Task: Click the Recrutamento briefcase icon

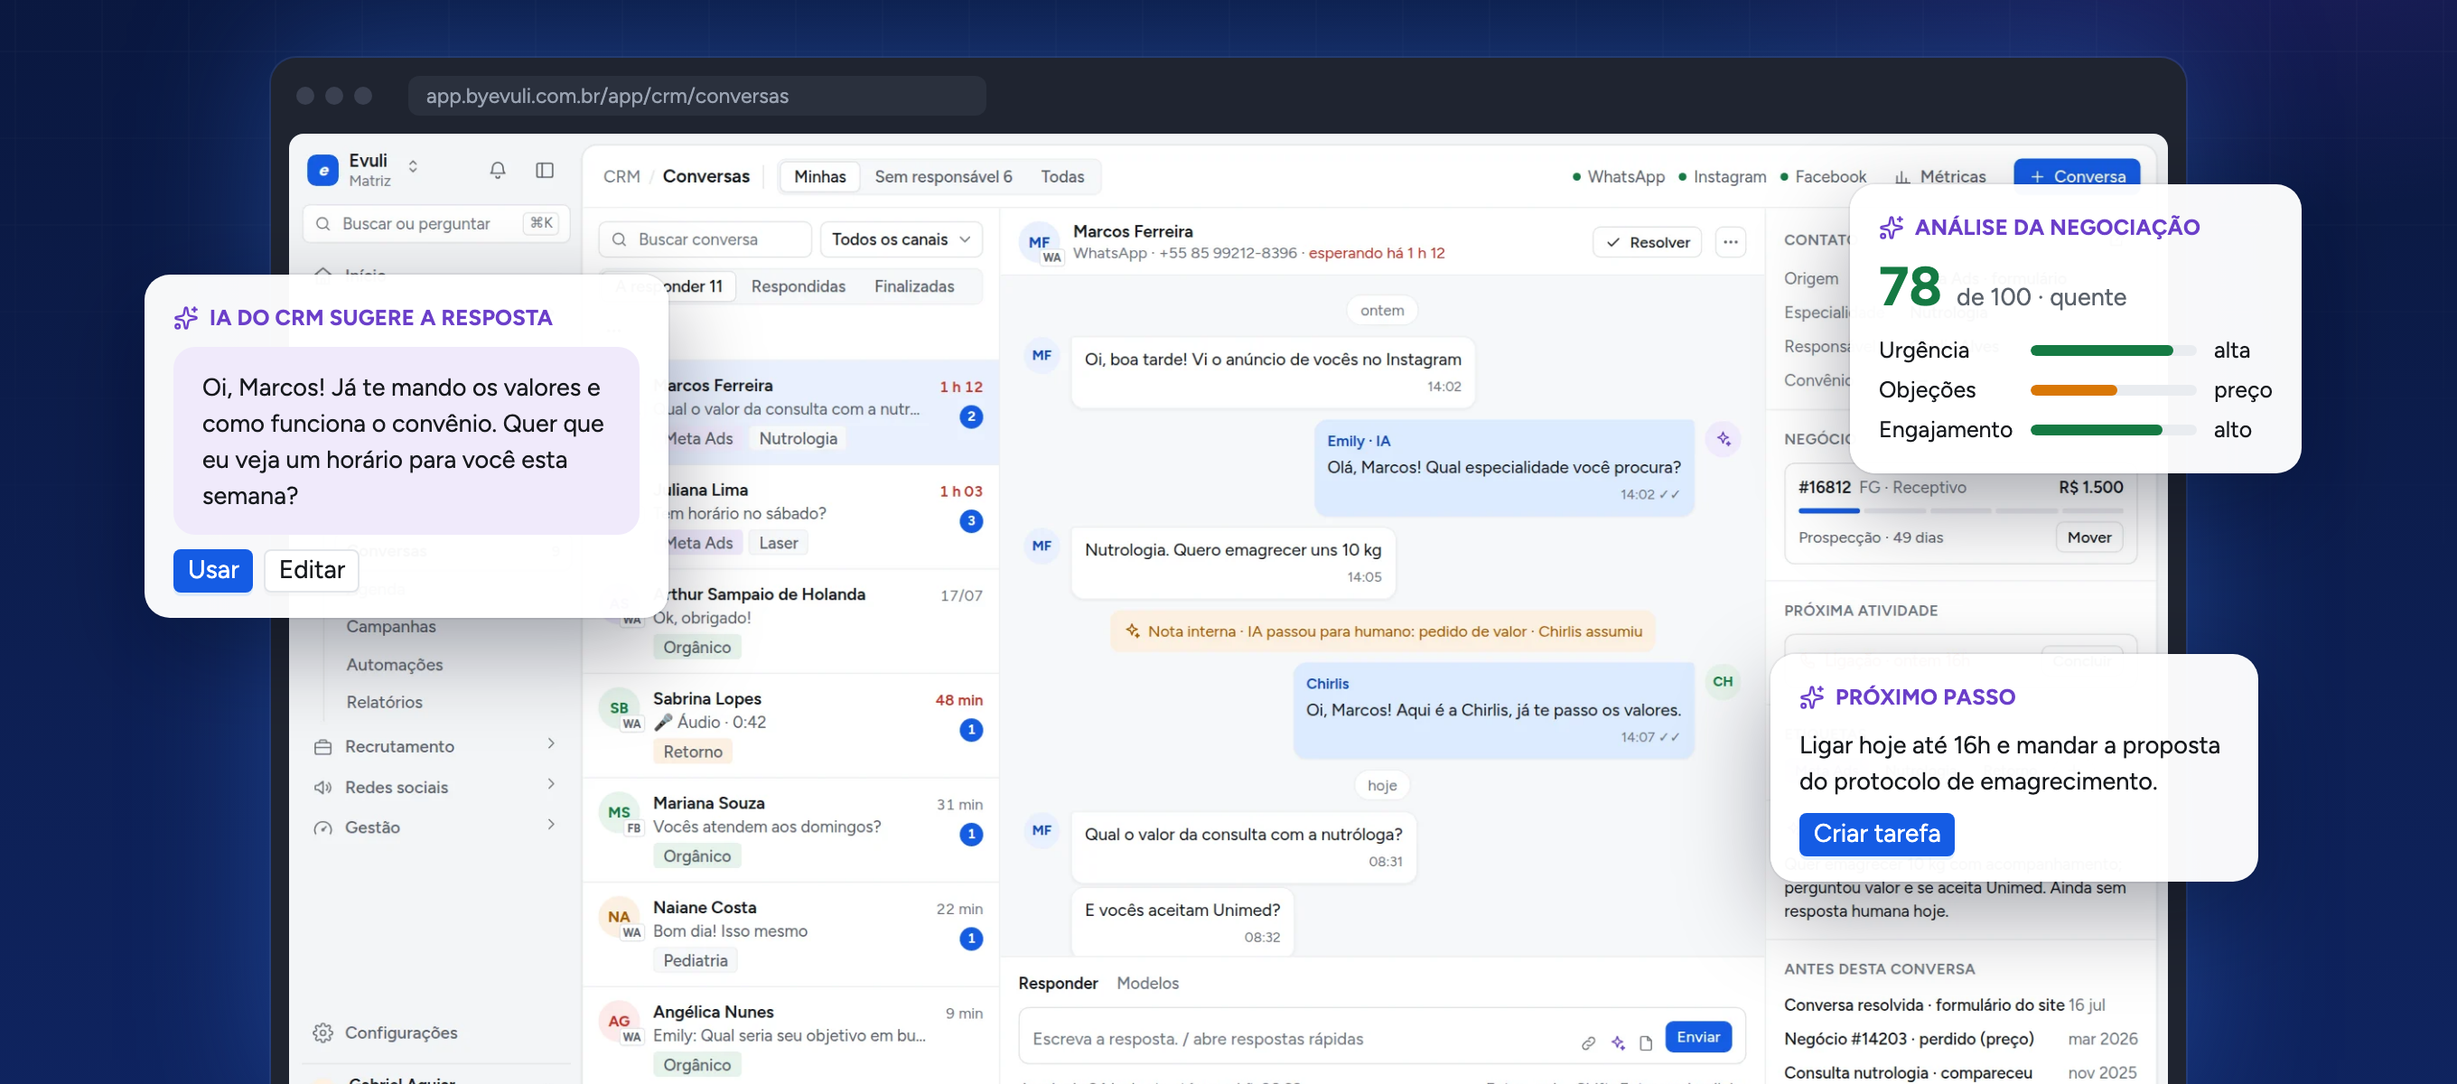Action: tap(323, 746)
